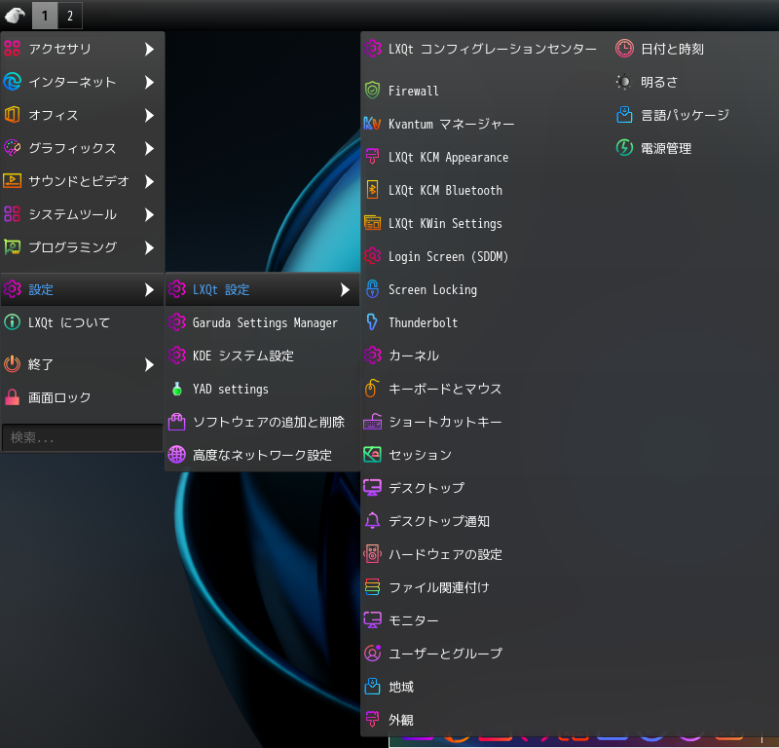Click the ユーザーとグループ user icon
The image size is (779, 748).
coord(372,654)
